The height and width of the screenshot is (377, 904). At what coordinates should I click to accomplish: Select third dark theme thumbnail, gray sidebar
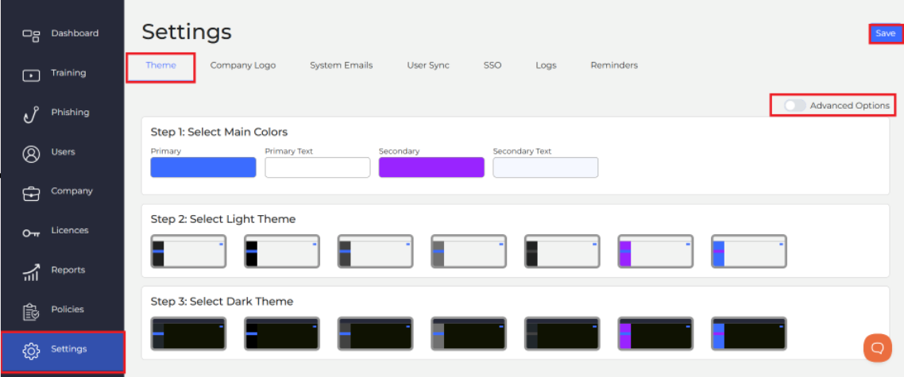pos(375,333)
